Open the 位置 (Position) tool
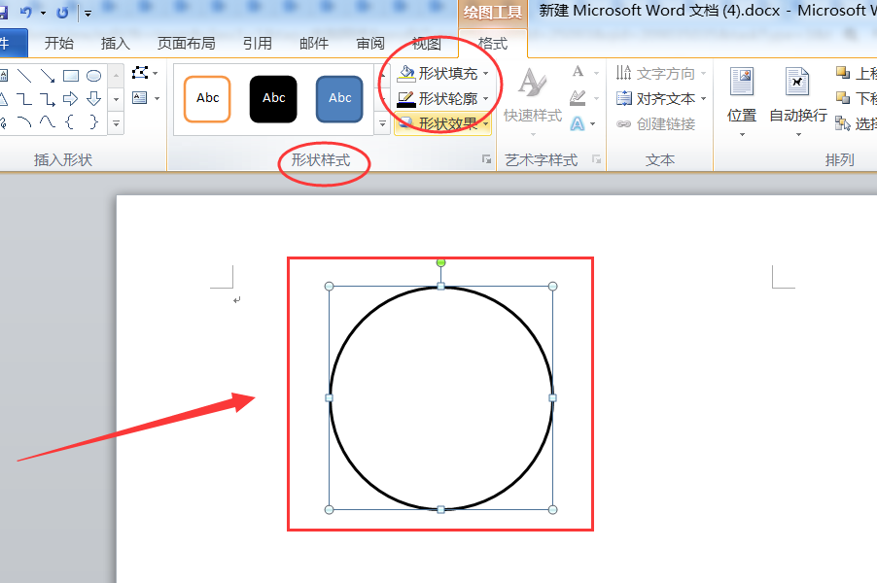The height and width of the screenshot is (583, 877). [741, 100]
